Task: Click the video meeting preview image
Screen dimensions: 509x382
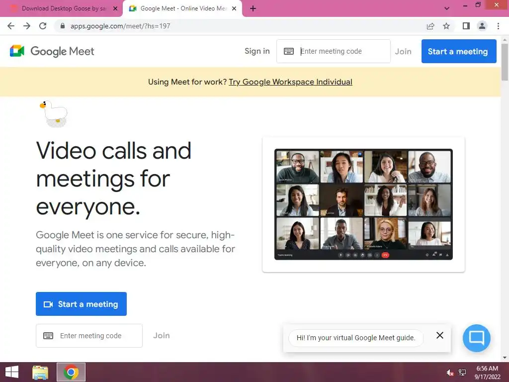Action: [x=363, y=204]
